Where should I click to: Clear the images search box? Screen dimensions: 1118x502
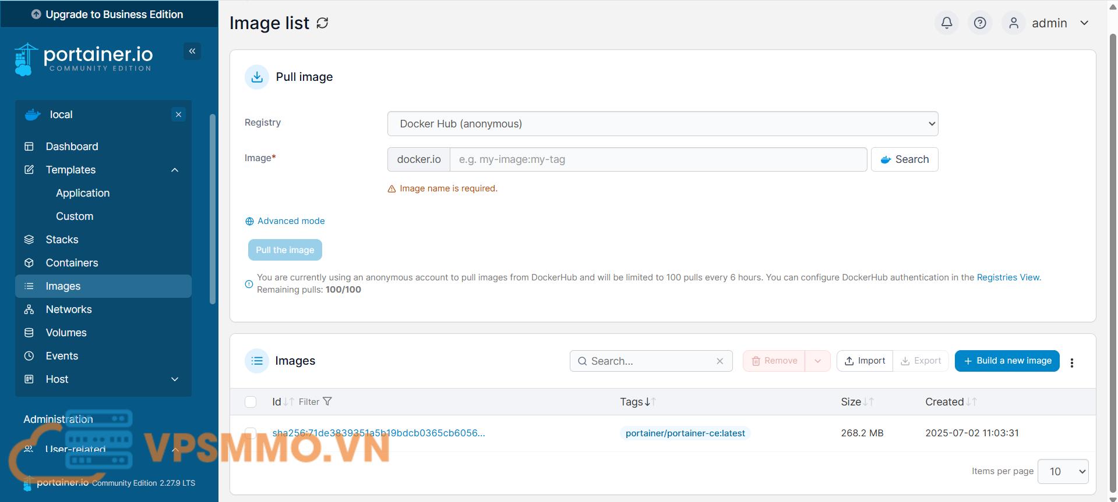pos(720,361)
